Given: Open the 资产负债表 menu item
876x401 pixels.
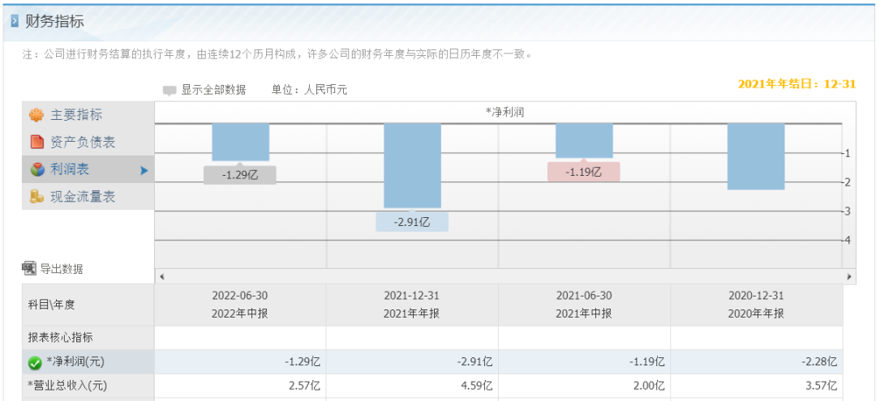Looking at the screenshot, I should [x=88, y=143].
